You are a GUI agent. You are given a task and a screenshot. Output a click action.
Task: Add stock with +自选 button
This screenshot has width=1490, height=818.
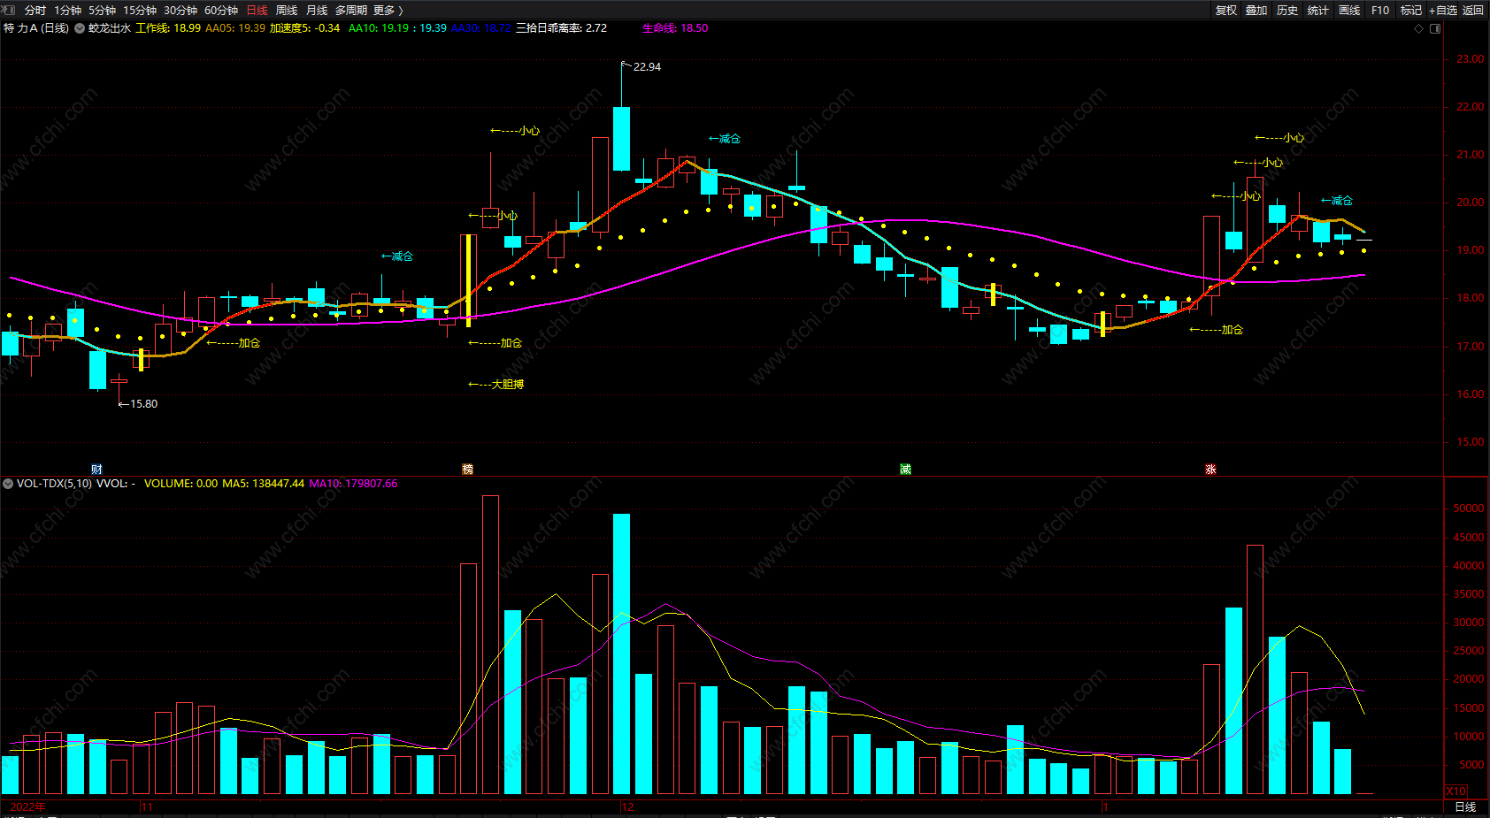coord(1443,11)
